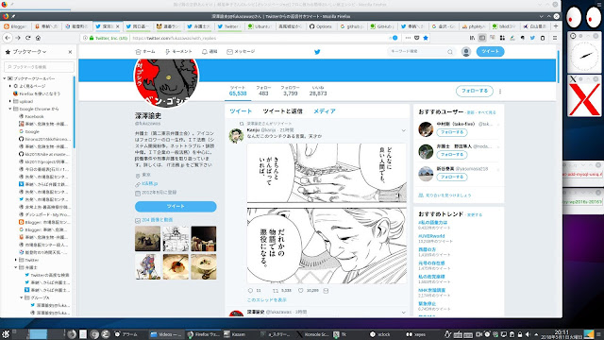
Task: Open the profile avatar menu in Twitter header
Action: [x=466, y=52]
